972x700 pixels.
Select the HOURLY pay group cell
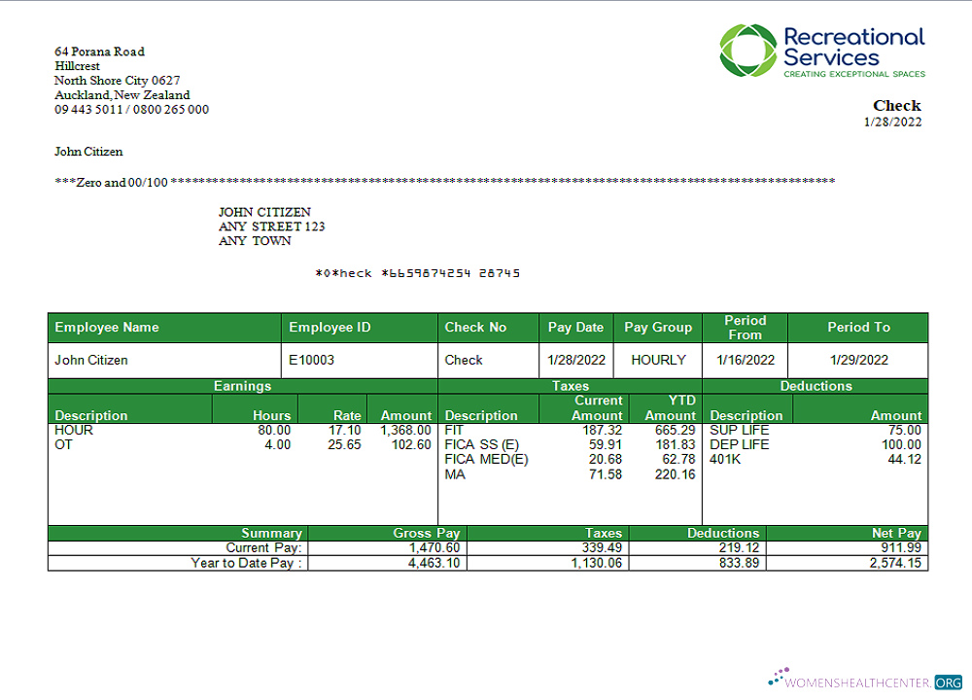pos(657,360)
